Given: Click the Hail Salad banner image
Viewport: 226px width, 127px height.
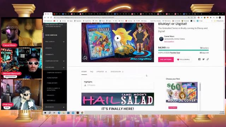Looking at the screenshot, I should point(118,99).
